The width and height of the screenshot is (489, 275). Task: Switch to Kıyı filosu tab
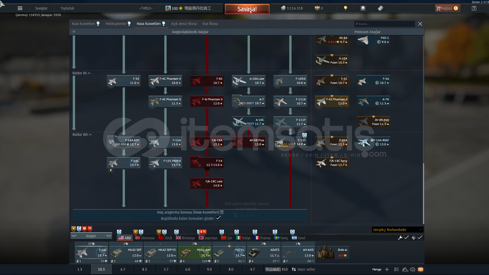pos(210,24)
